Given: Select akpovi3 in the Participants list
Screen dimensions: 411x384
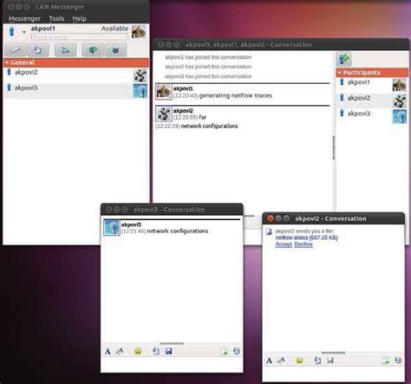Looking at the screenshot, I should pos(372,116).
